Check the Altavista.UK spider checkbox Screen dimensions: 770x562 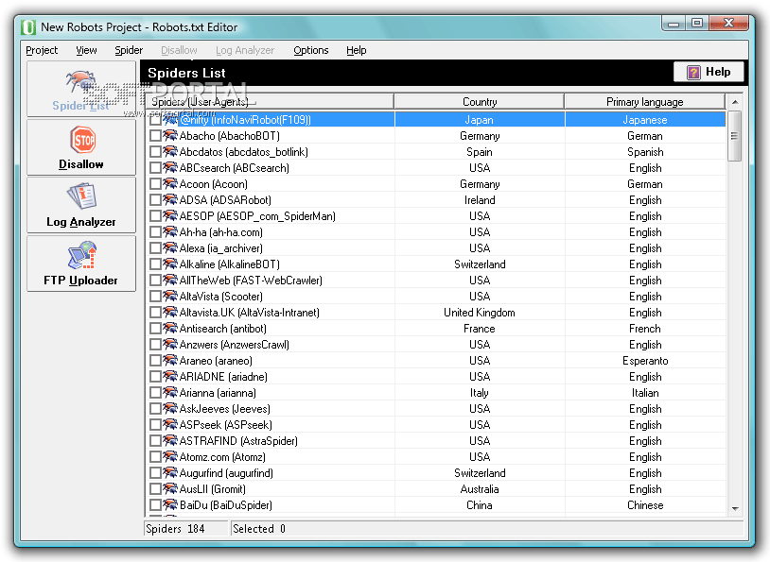tap(155, 313)
